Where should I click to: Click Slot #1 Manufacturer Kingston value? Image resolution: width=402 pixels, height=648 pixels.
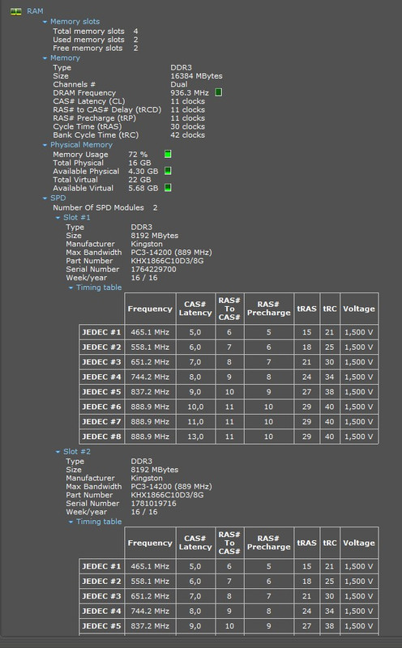(x=147, y=245)
